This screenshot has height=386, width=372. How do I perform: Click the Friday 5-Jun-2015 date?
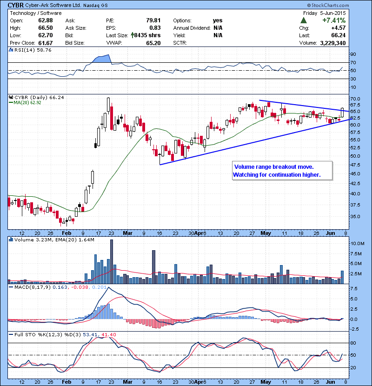pos(324,13)
